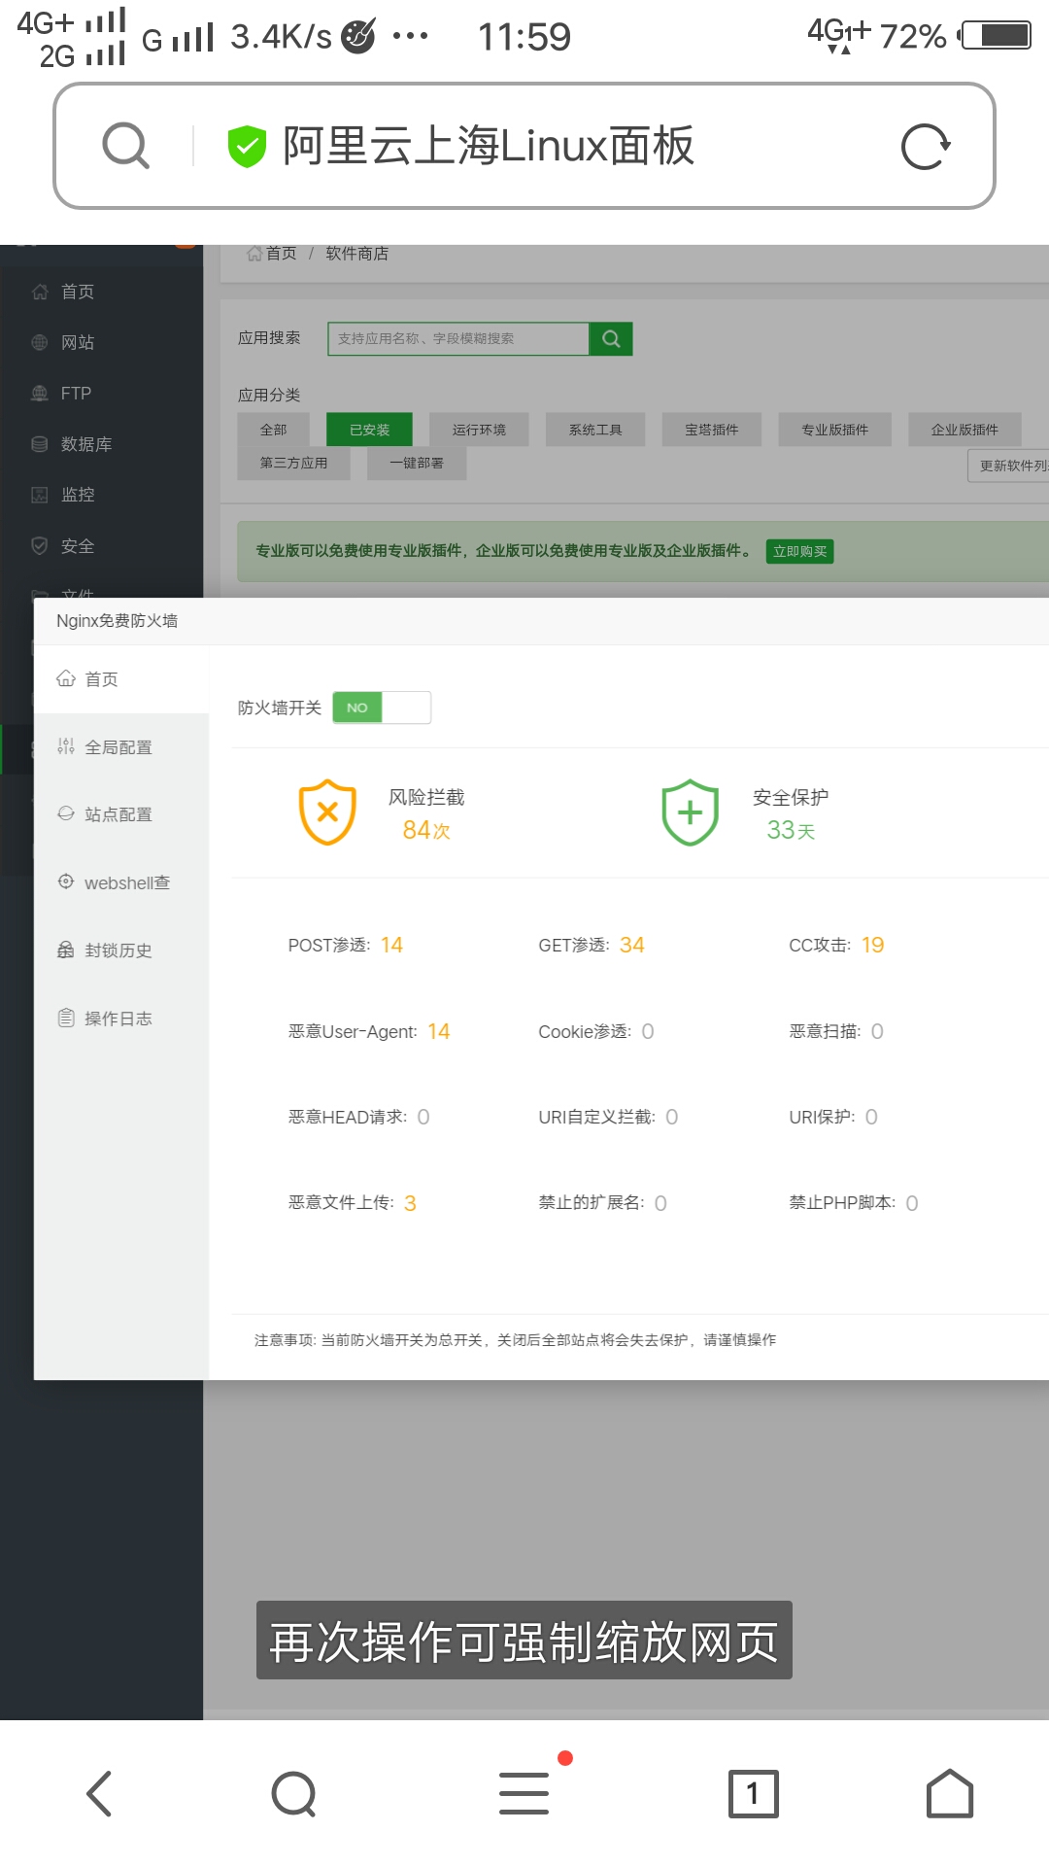Select 系统工具 app category

[595, 430]
